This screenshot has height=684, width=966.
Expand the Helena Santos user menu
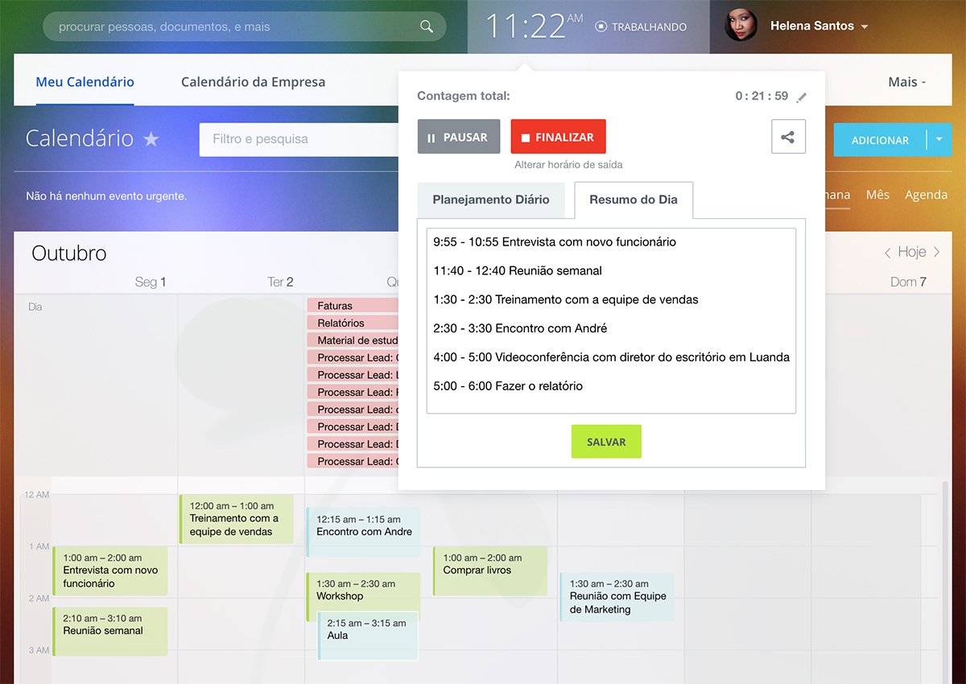(865, 27)
